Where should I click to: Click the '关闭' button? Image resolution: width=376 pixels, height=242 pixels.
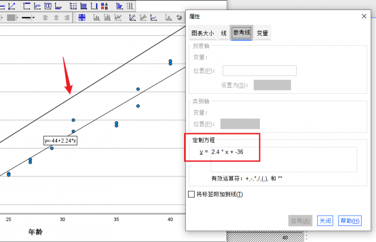[x=325, y=221]
